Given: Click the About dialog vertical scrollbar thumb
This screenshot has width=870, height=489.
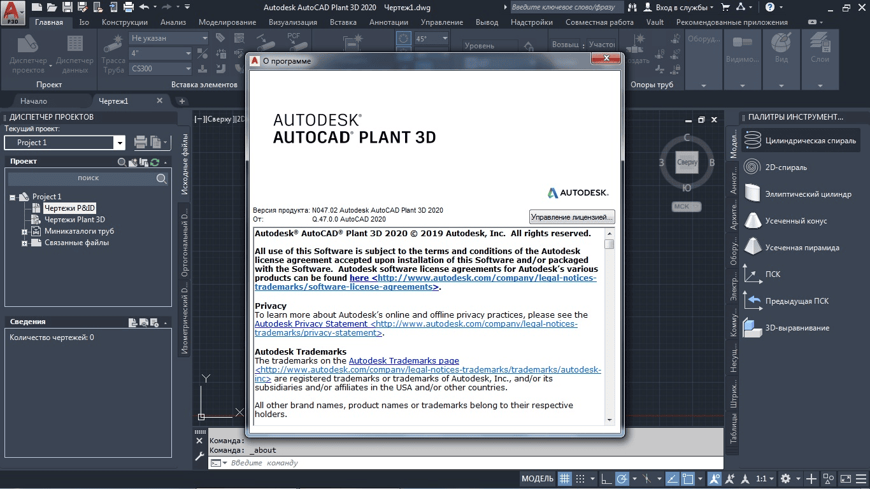Looking at the screenshot, I should [610, 244].
